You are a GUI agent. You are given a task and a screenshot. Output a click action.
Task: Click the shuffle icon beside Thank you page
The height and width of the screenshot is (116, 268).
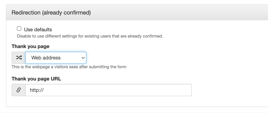click(x=19, y=58)
